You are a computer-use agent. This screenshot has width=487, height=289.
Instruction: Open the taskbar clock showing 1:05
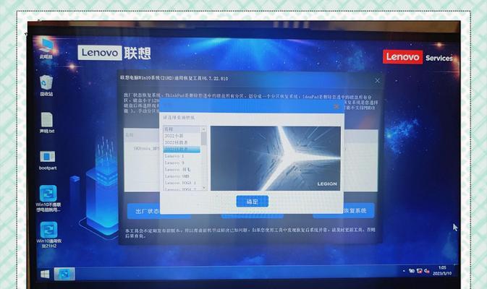(442, 270)
